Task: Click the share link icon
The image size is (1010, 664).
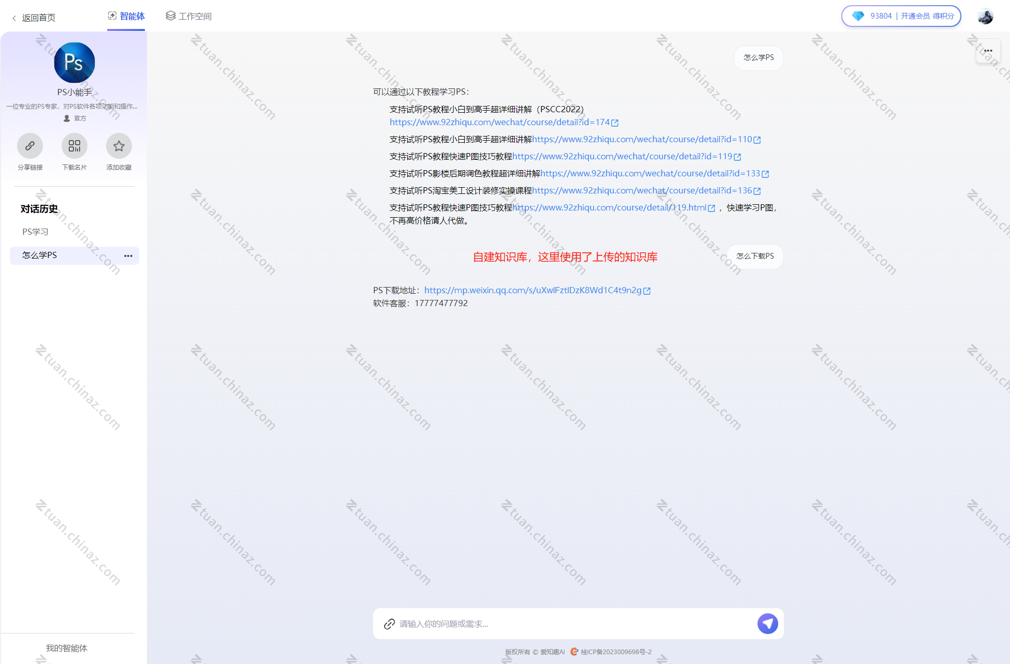Action: [x=30, y=146]
